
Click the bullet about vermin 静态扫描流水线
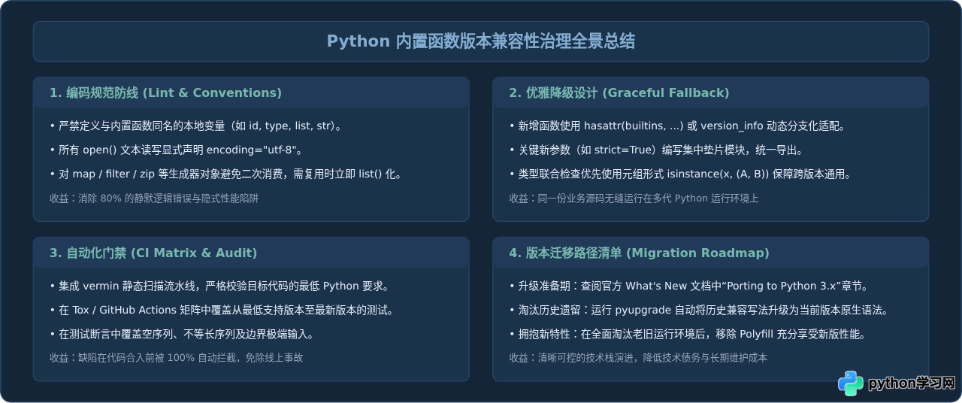click(x=219, y=286)
